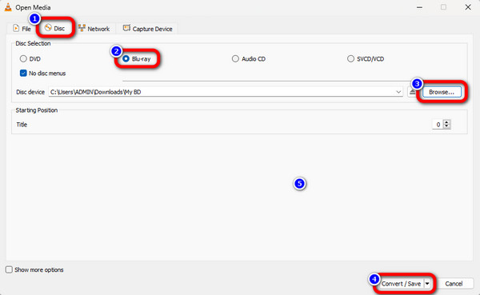Select the SVCD/VCD radio option
This screenshot has height=295, width=480.
tap(350, 58)
